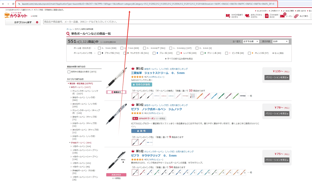Click the browser forward arrow
The height and width of the screenshot is (181, 312).
pos(8,4)
